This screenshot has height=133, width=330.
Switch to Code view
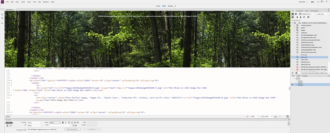(158, 6)
